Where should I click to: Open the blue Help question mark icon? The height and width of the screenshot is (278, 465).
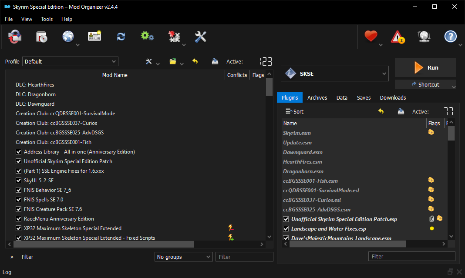point(451,37)
